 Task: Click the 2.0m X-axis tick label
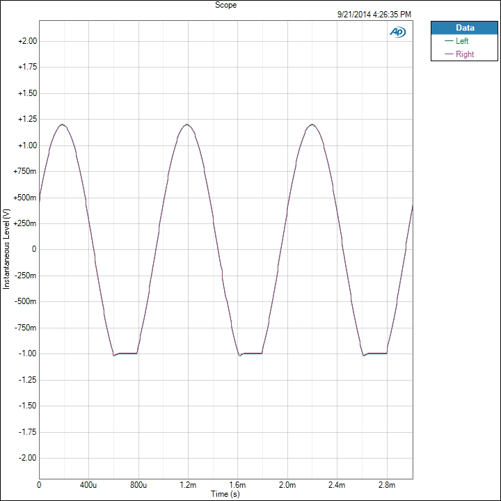pyautogui.click(x=287, y=485)
